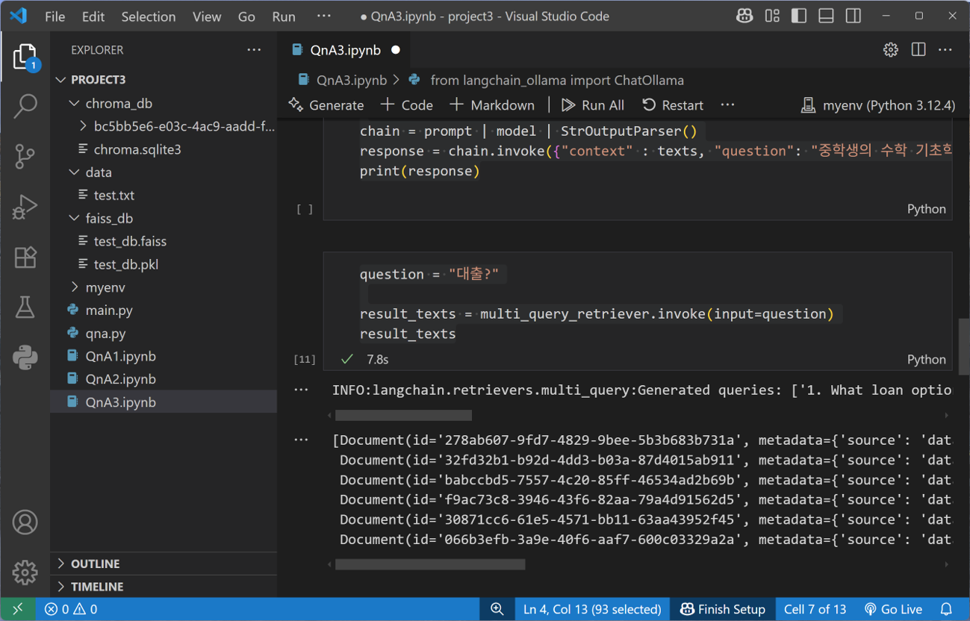This screenshot has height=621, width=970.
Task: Collapse the chroma_db folder
Action: 164,103
